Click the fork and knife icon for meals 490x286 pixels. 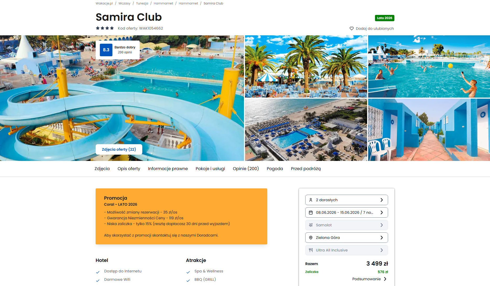311,250
